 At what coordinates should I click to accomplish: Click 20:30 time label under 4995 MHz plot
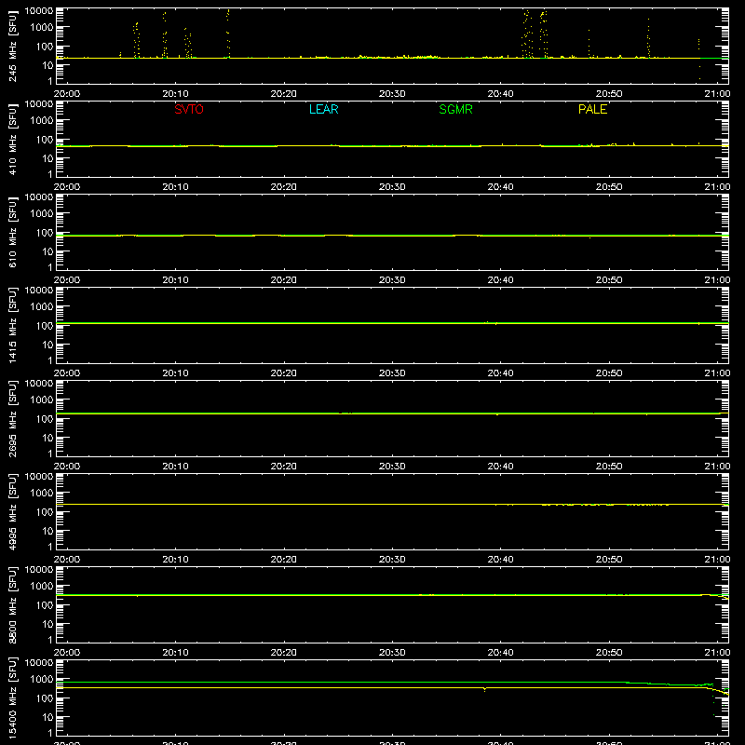[x=392, y=560]
